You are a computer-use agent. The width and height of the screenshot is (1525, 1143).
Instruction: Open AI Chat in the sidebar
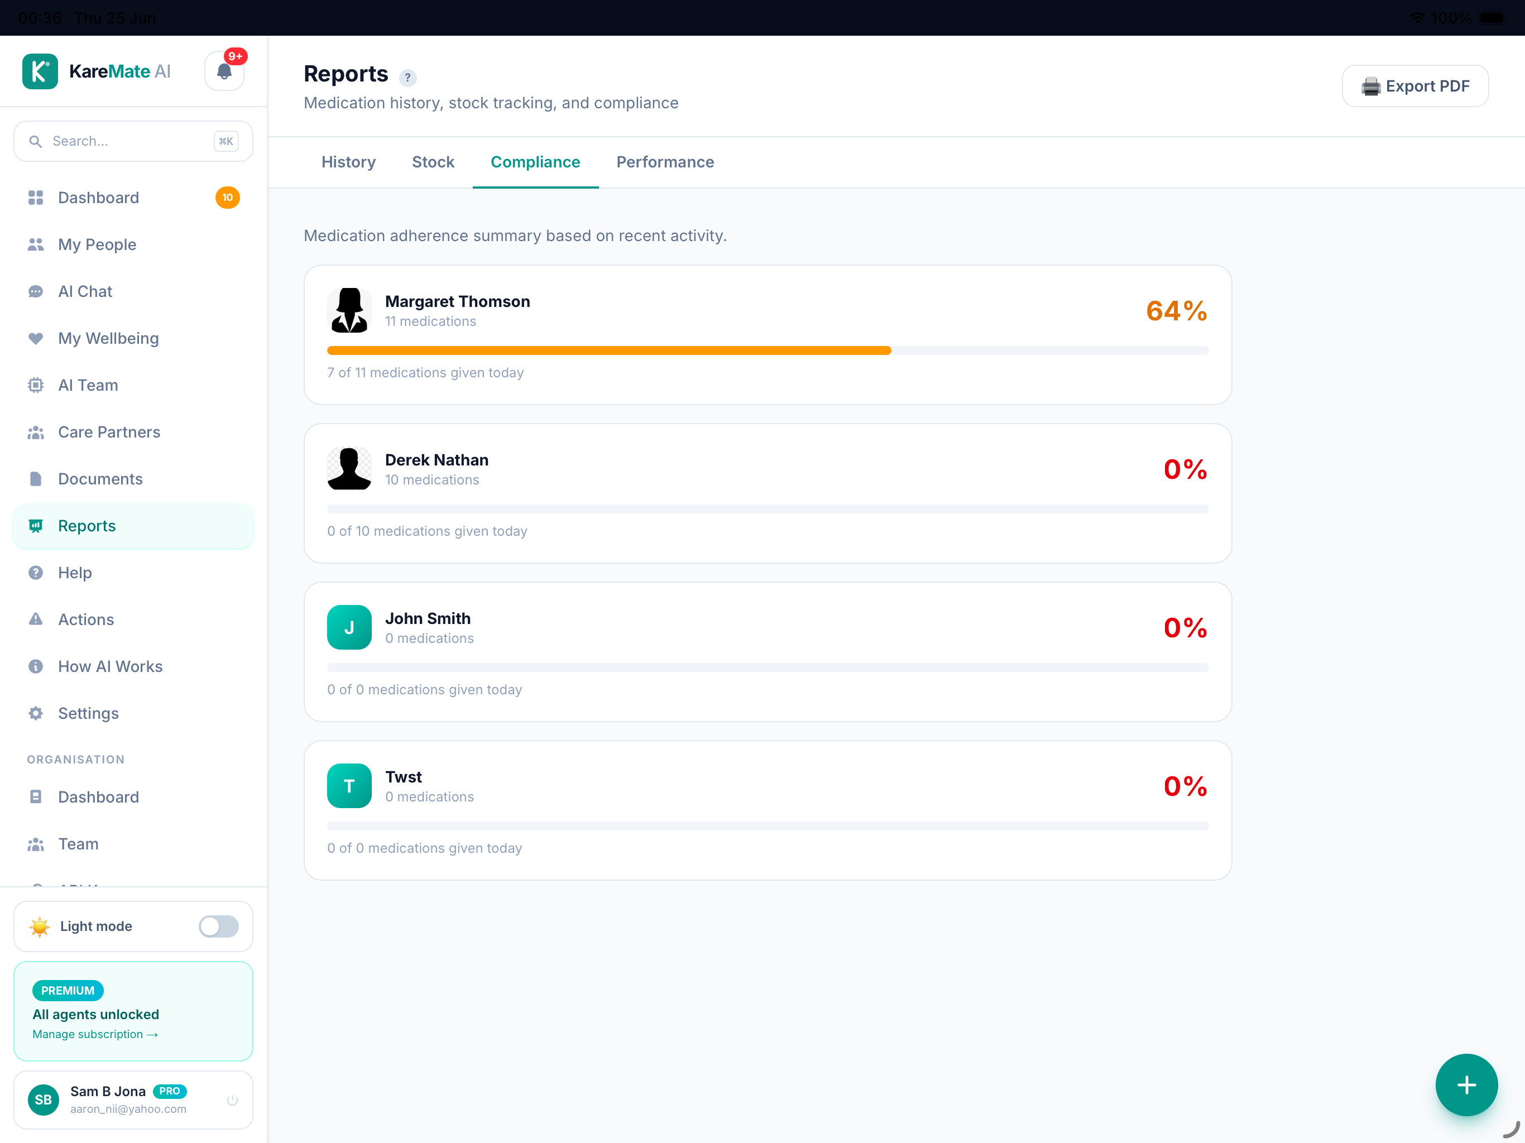[134, 291]
